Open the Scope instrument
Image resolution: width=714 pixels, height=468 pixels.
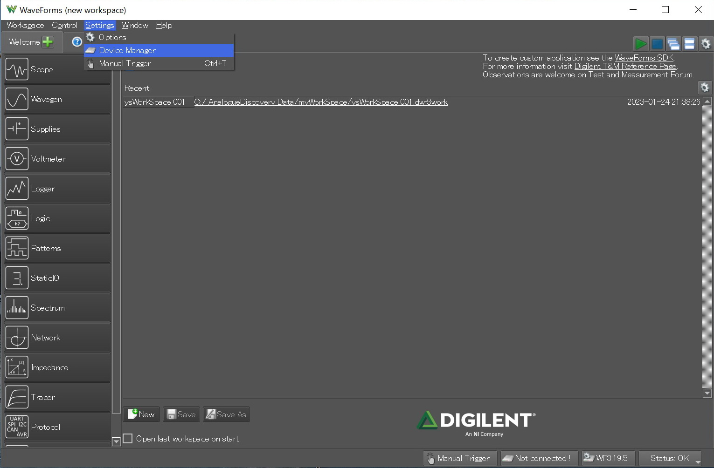tap(57, 69)
